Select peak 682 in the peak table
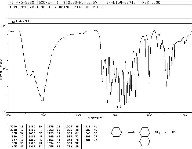Screen dimensions: 192x149 pos(91,130)
